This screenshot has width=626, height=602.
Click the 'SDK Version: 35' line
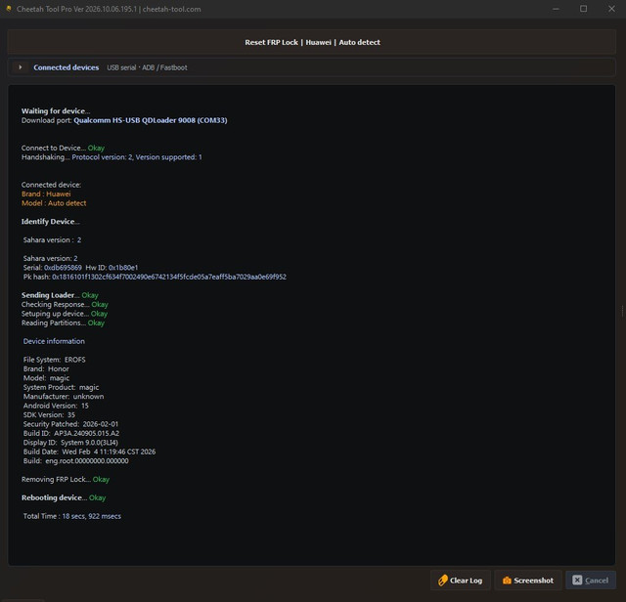[49, 414]
